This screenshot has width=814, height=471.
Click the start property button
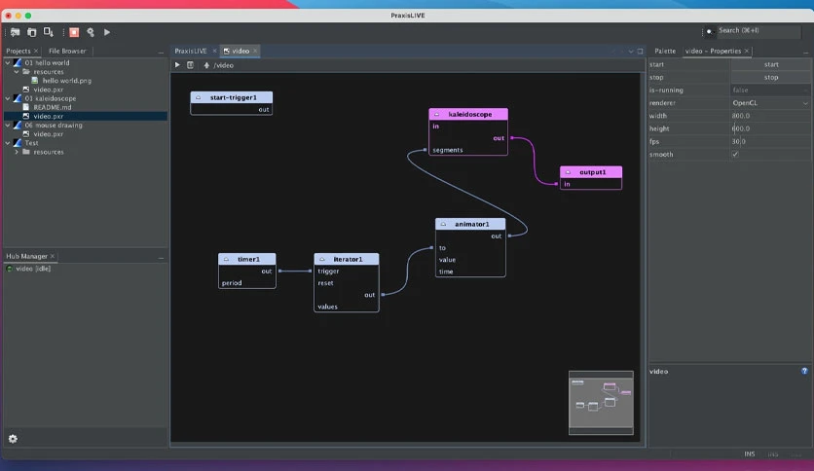tap(771, 64)
